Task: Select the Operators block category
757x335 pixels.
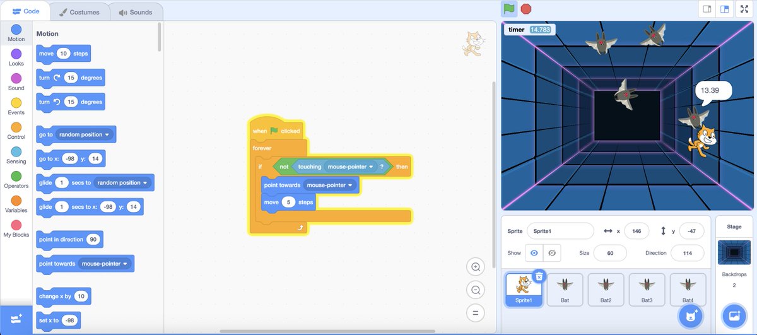Action: click(x=16, y=180)
